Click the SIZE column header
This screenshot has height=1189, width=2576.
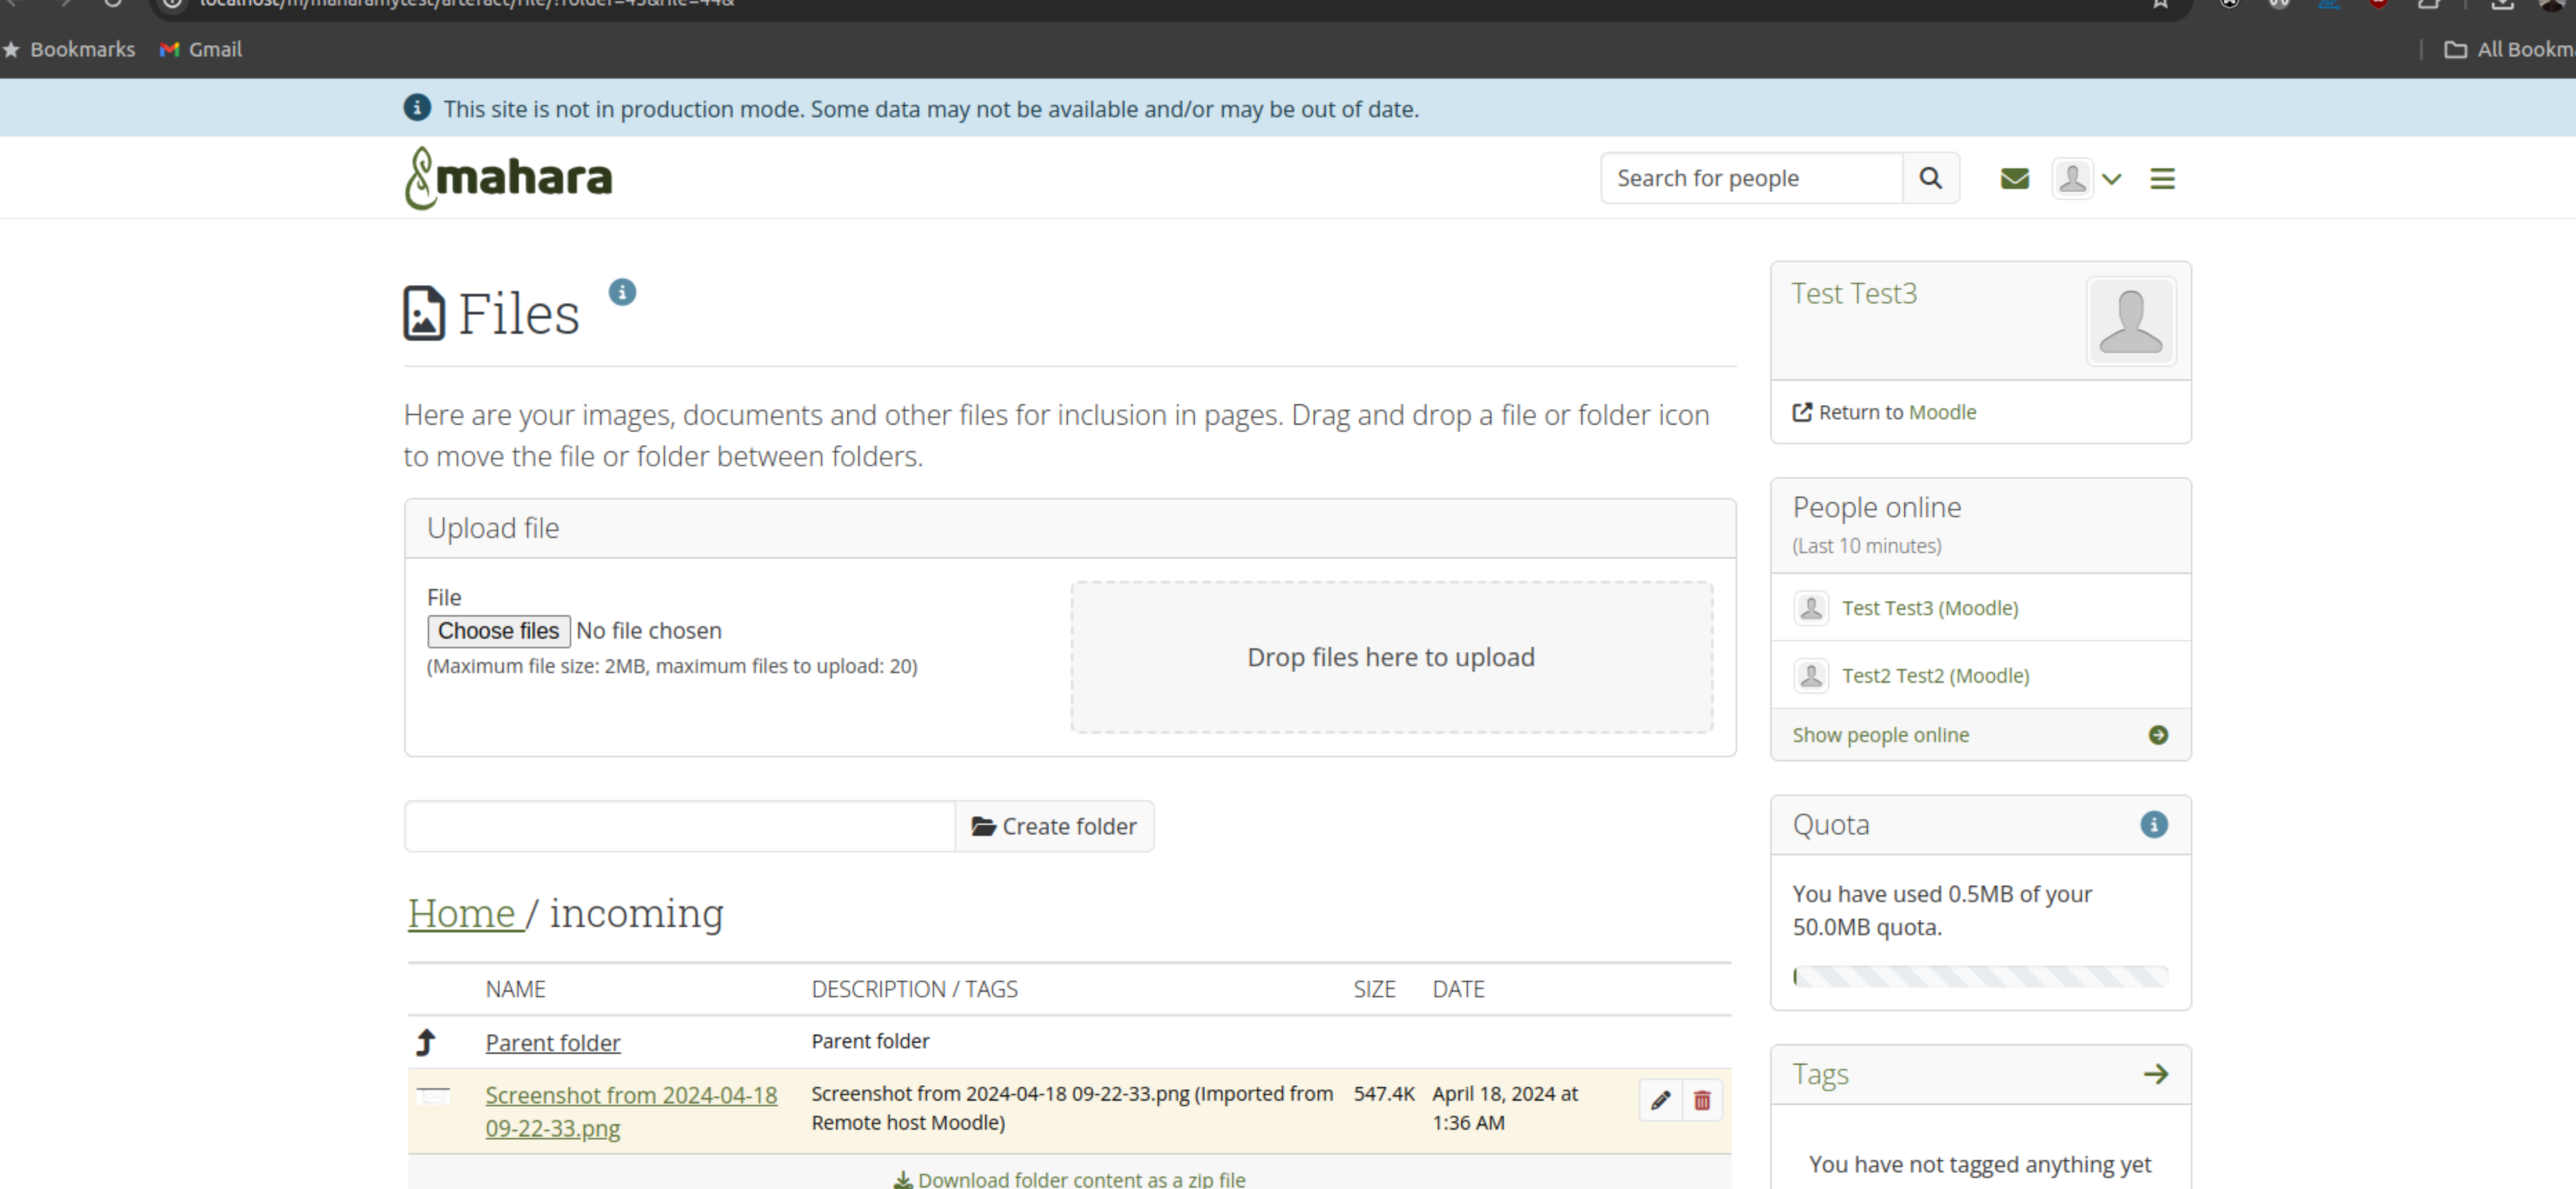click(x=1374, y=989)
